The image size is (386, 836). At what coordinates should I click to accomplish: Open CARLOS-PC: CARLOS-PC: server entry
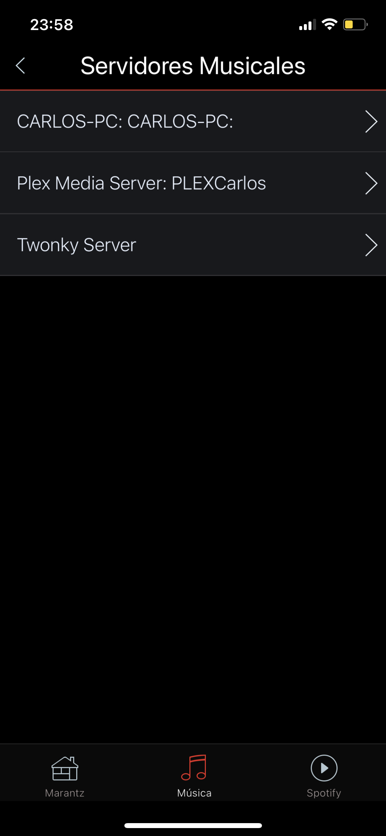click(x=193, y=121)
